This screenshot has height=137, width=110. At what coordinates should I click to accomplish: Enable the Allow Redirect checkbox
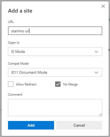coord(11,84)
